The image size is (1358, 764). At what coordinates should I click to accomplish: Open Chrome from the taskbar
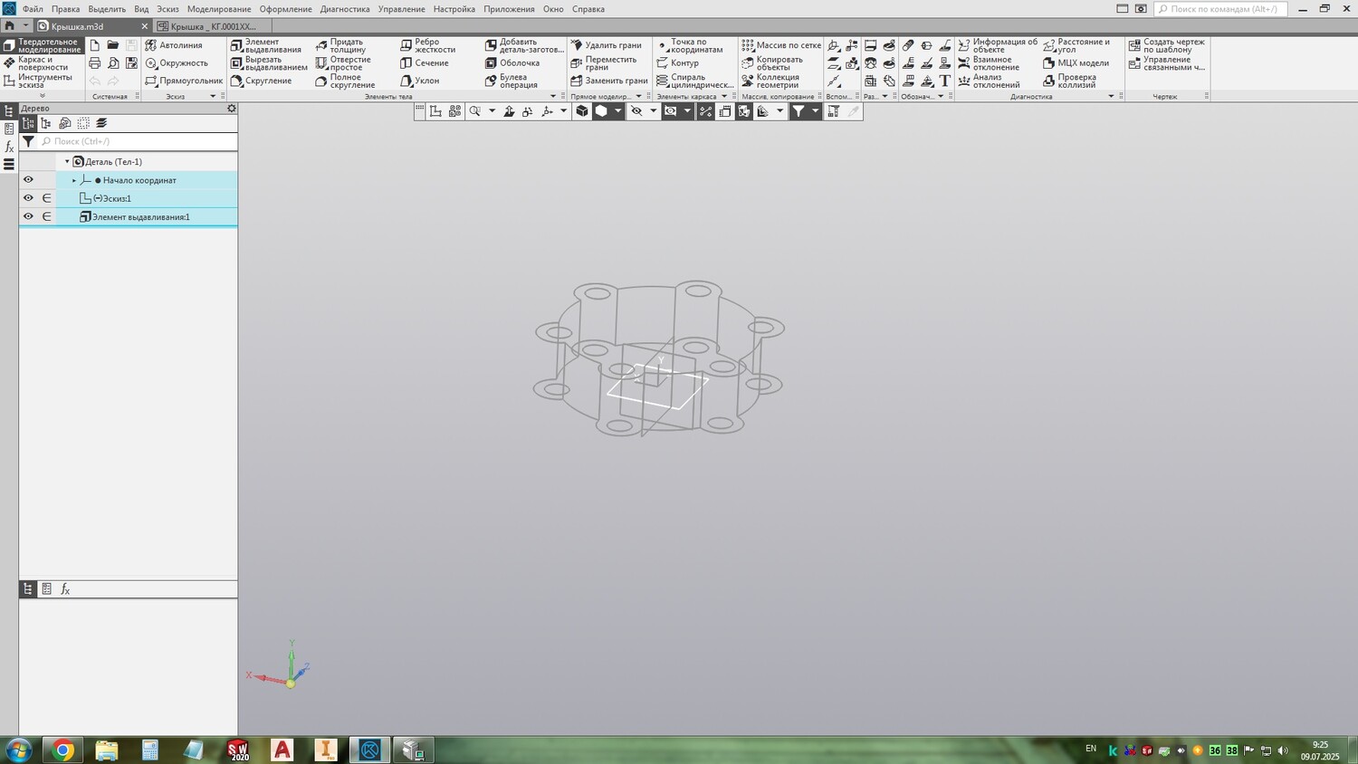pyautogui.click(x=62, y=750)
